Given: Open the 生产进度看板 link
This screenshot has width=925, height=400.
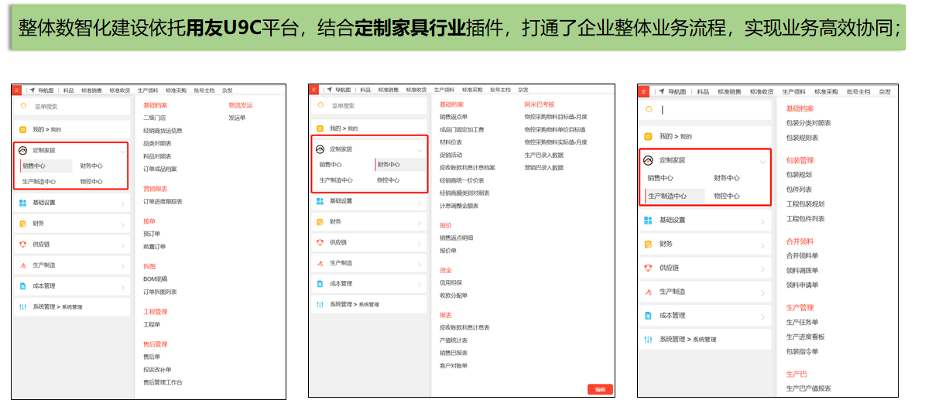Looking at the screenshot, I should 805,337.
